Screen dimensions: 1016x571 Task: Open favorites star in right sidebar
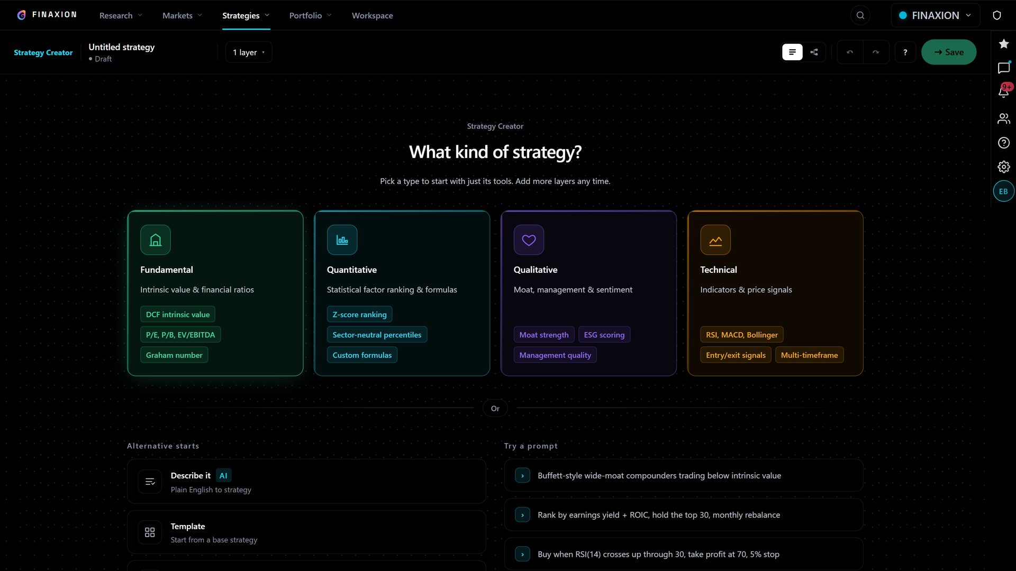pyautogui.click(x=1004, y=44)
